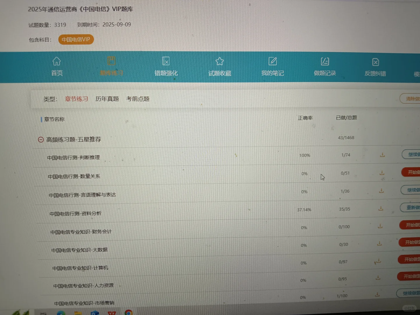This screenshot has height=315, width=420.
Task: Switch to 章节练习 type
Action: tap(76, 99)
